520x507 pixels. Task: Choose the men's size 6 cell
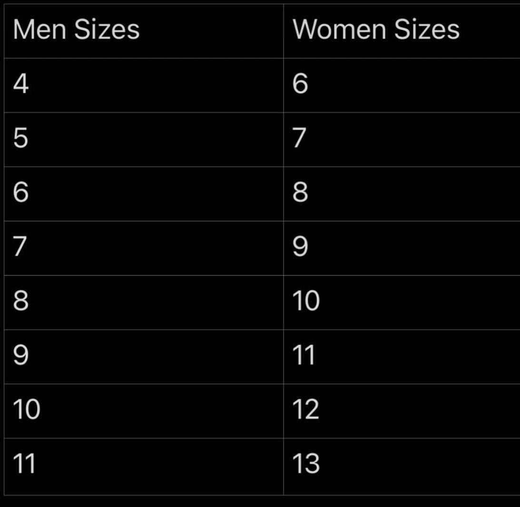tap(21, 193)
